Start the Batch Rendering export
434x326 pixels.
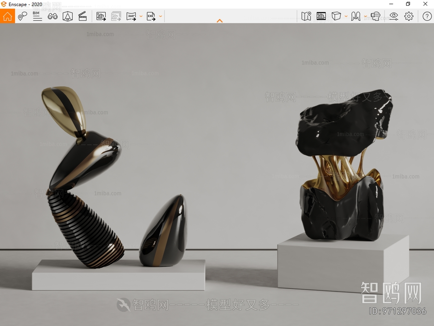(x=116, y=16)
